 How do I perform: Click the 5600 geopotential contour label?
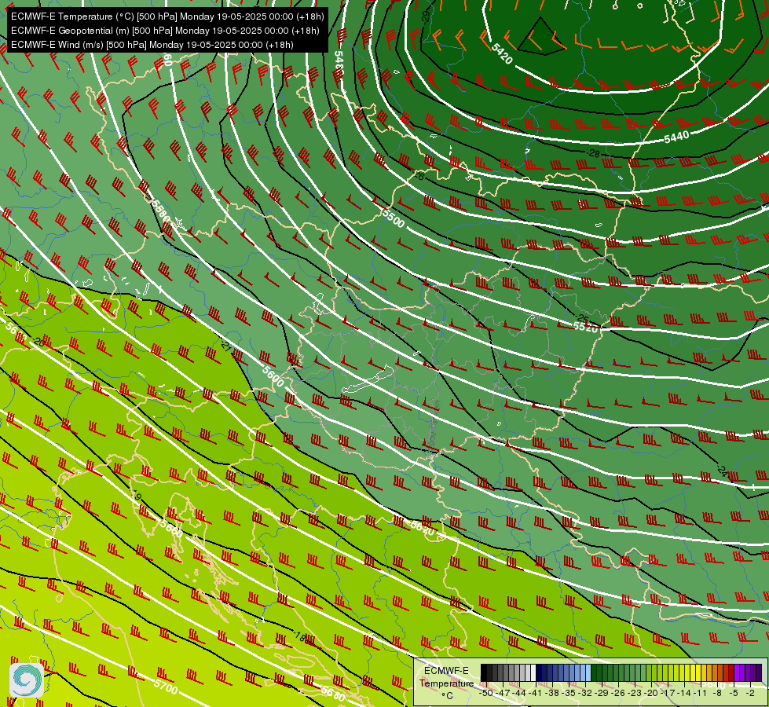point(273,376)
